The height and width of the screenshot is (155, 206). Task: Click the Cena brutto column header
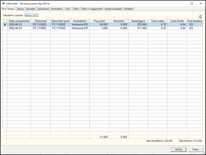177,21
